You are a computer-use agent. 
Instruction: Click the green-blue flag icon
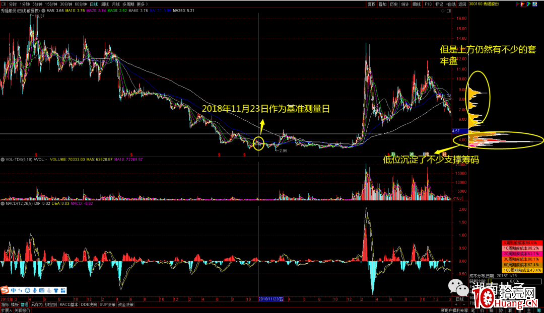point(529,4)
